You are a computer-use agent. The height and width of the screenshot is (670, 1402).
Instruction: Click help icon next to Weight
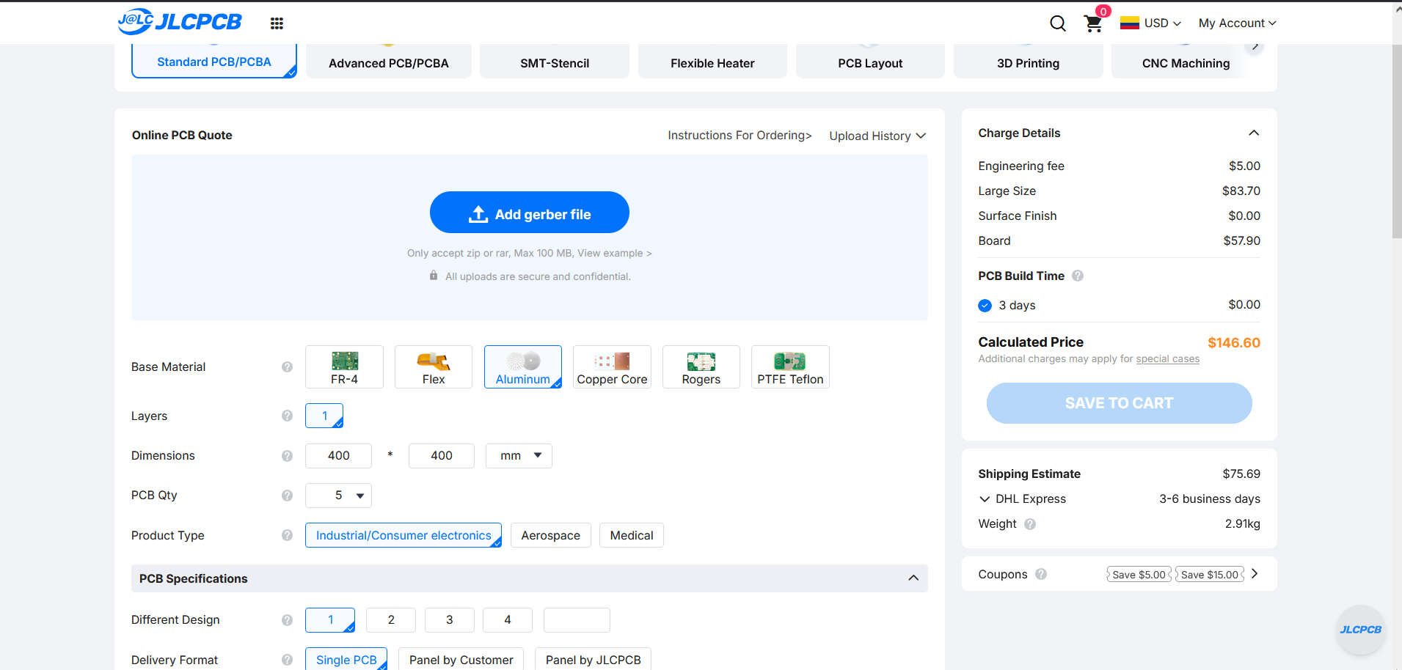pos(1030,524)
